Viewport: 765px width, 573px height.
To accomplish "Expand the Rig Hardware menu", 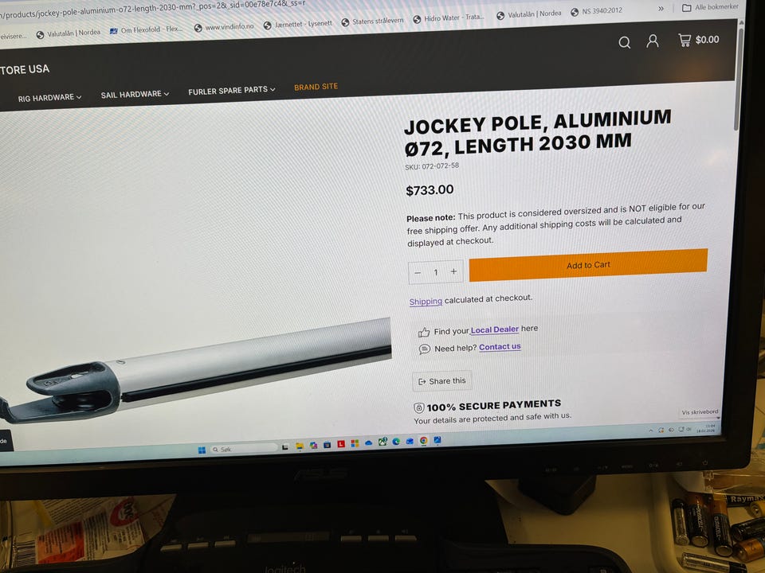I will coord(49,98).
